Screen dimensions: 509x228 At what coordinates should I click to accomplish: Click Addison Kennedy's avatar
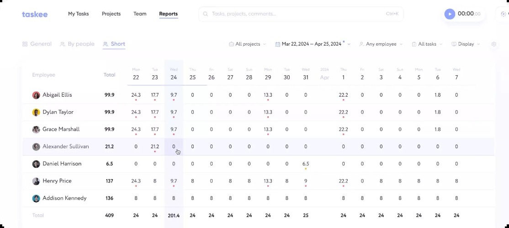36,198
